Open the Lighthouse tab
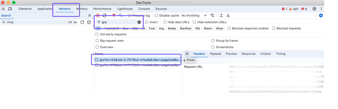338x109 pixels. [x=125, y=9]
